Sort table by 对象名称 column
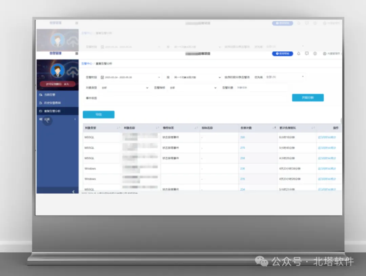366x276 pixels. tap(157, 128)
